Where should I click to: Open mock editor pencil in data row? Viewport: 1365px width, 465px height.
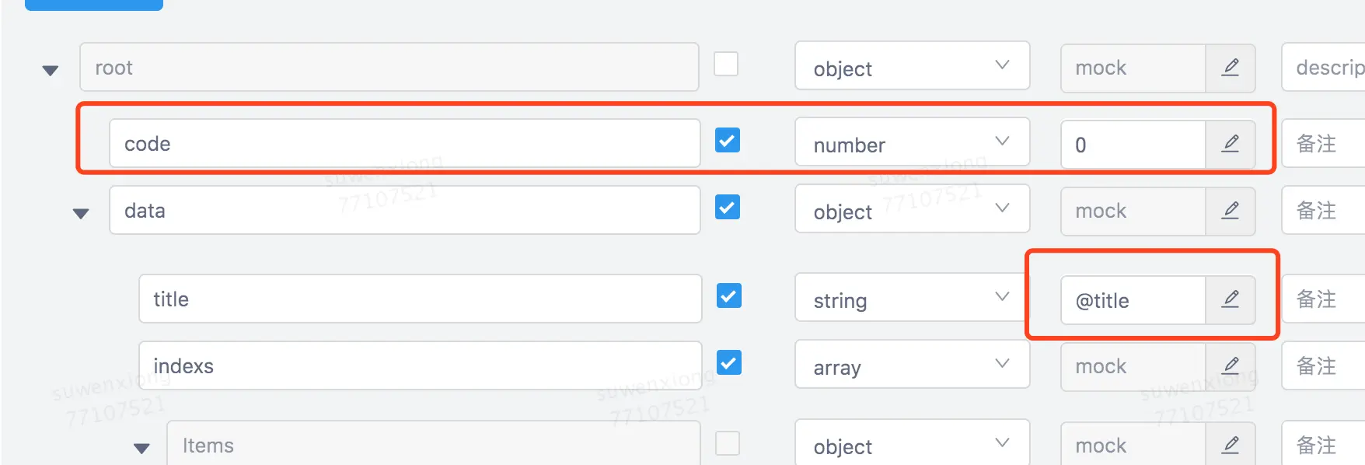tap(1230, 211)
